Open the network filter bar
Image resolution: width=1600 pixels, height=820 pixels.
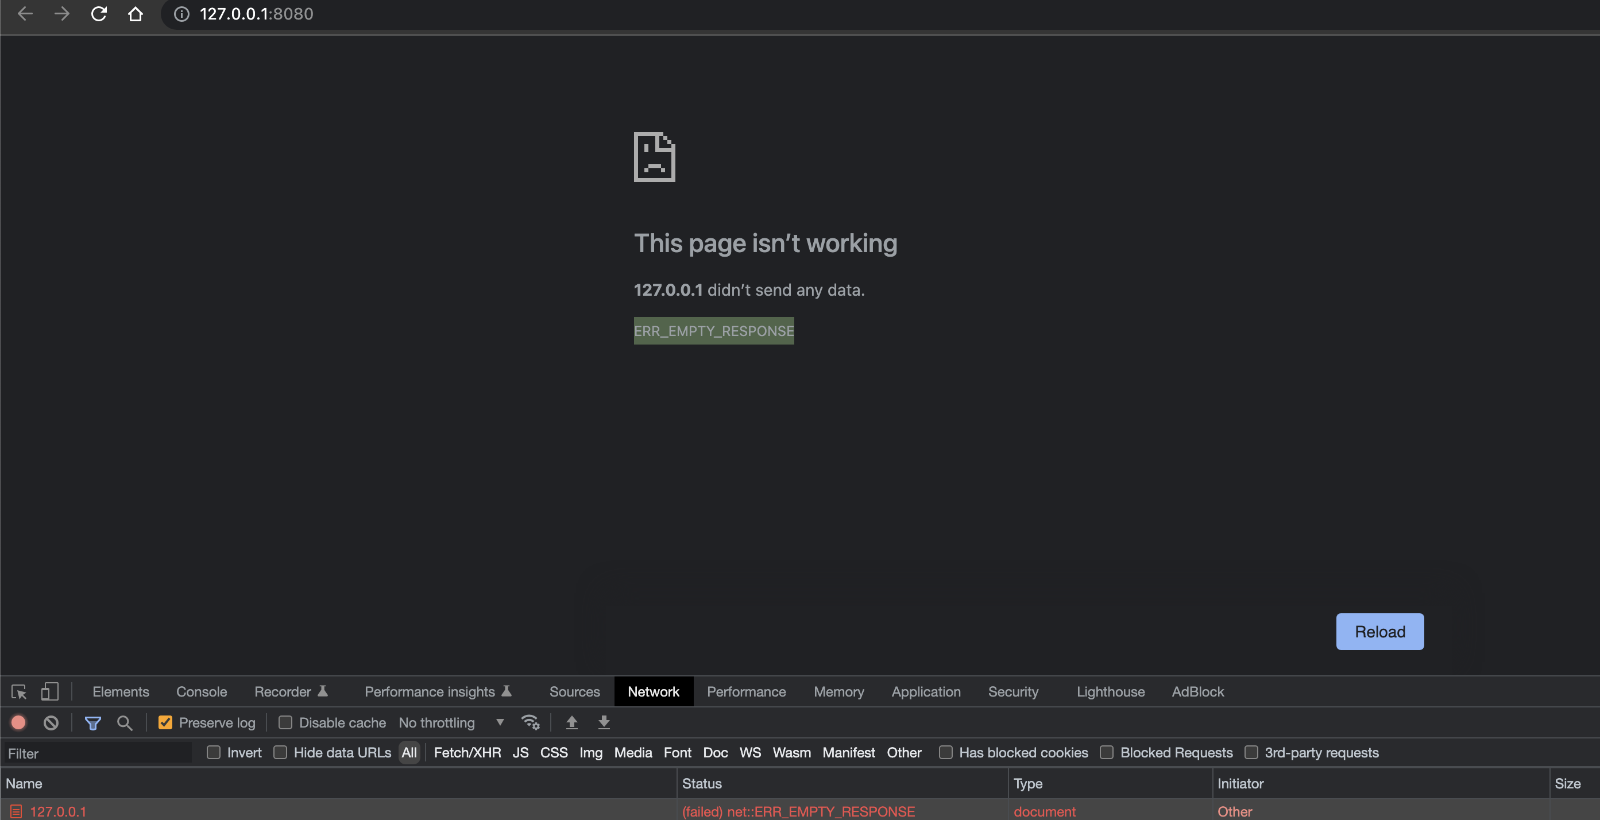tap(93, 722)
